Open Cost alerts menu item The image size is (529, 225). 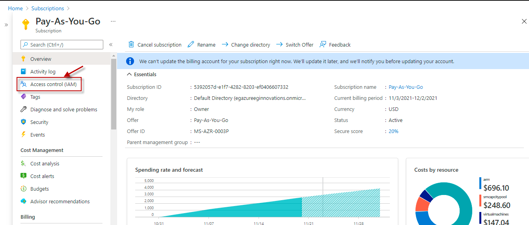[61, 176]
